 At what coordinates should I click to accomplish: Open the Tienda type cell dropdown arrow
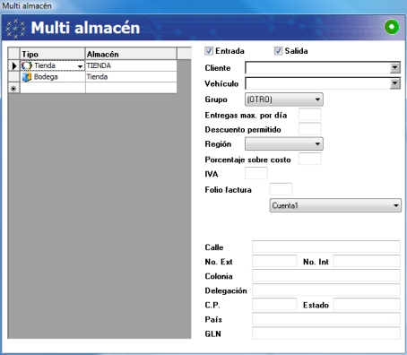coord(80,66)
